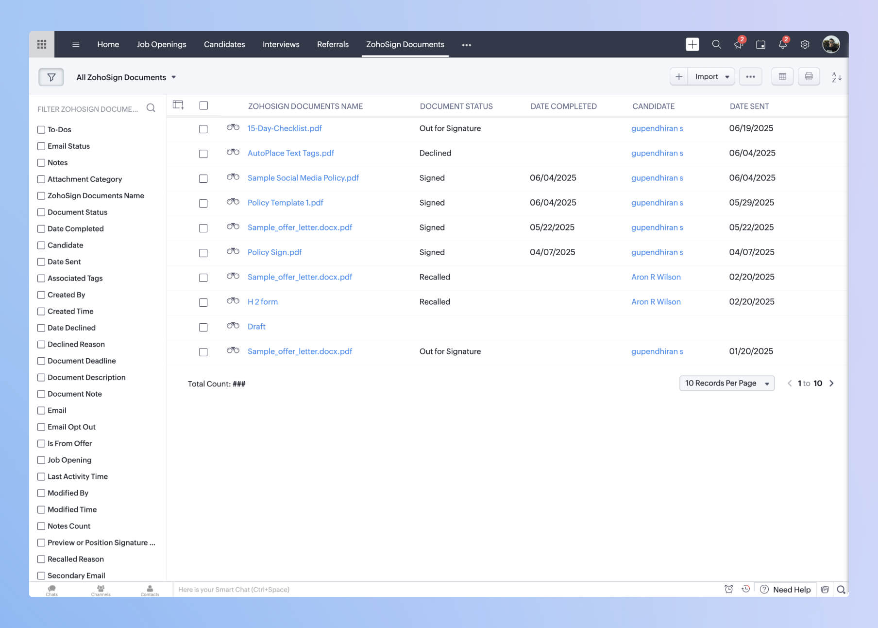Go to previous page with the left chevron
The image size is (878, 628).
click(x=790, y=383)
